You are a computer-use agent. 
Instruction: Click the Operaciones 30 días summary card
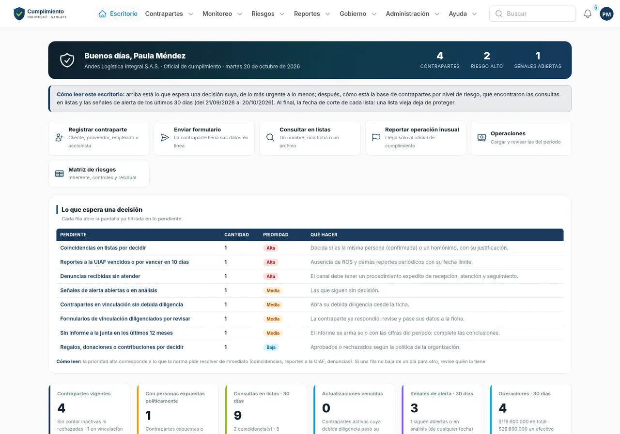pyautogui.click(x=531, y=409)
